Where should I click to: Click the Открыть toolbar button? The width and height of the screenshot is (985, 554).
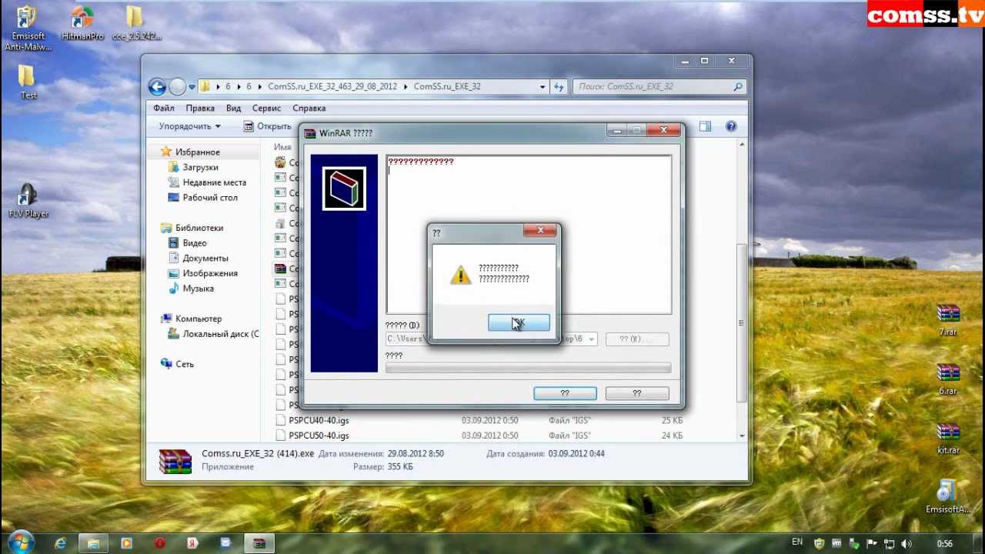tap(267, 126)
